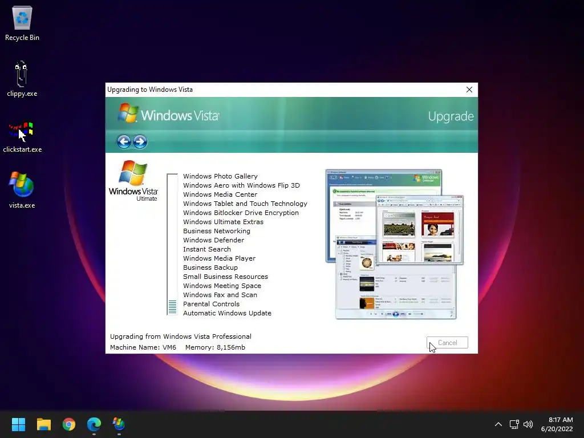The width and height of the screenshot is (584, 438).
Task: Open Microsoft Edge from the taskbar
Action: 94,424
